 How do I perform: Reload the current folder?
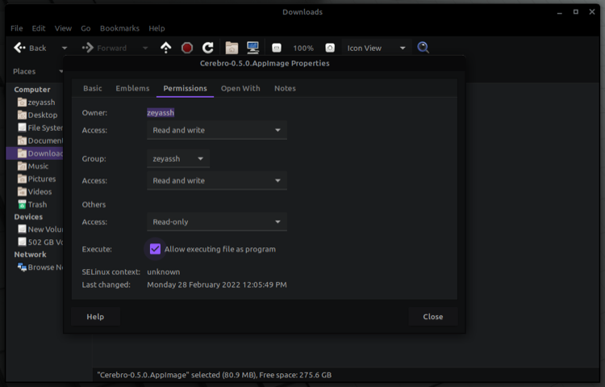coord(208,48)
